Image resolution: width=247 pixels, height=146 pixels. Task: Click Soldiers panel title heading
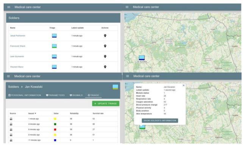[14, 18]
